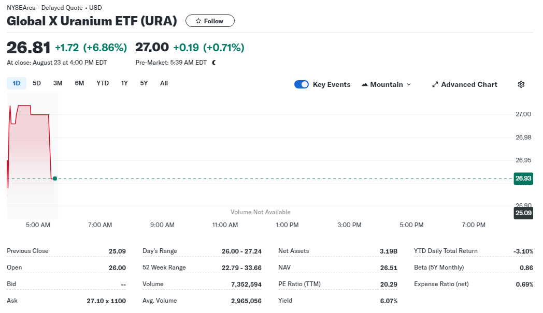The image size is (543, 313).
Task: Open the Advanced Chart link
Action: (x=464, y=84)
